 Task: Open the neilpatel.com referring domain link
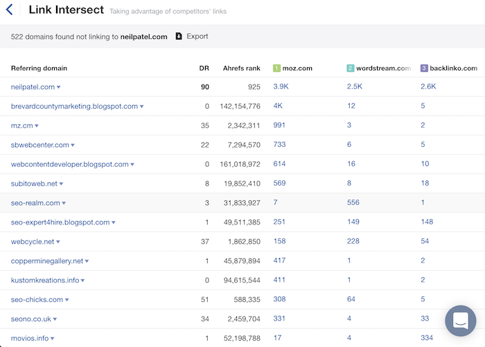click(33, 87)
